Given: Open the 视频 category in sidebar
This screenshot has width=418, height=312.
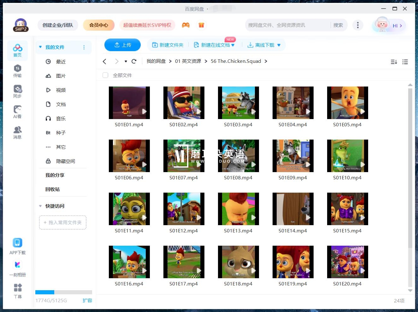Looking at the screenshot, I should pos(60,90).
